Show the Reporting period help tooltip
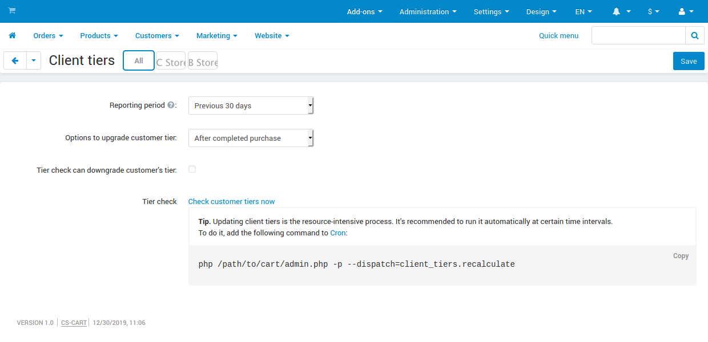 click(x=171, y=105)
